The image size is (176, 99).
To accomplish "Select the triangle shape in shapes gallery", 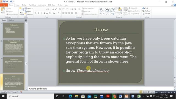I will pos(101,11).
